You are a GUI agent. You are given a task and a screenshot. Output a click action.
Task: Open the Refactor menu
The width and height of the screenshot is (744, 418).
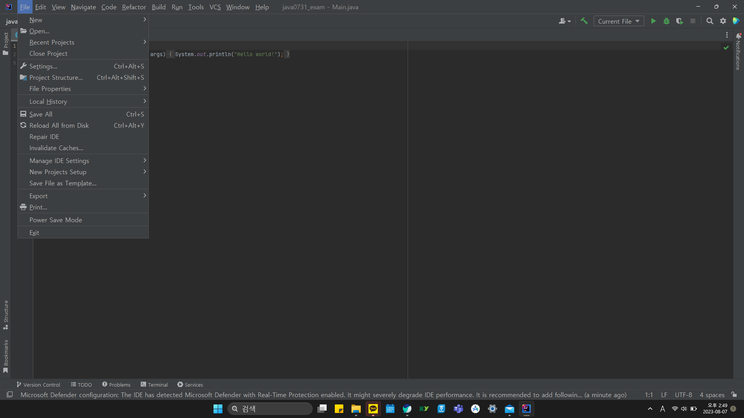tap(134, 7)
